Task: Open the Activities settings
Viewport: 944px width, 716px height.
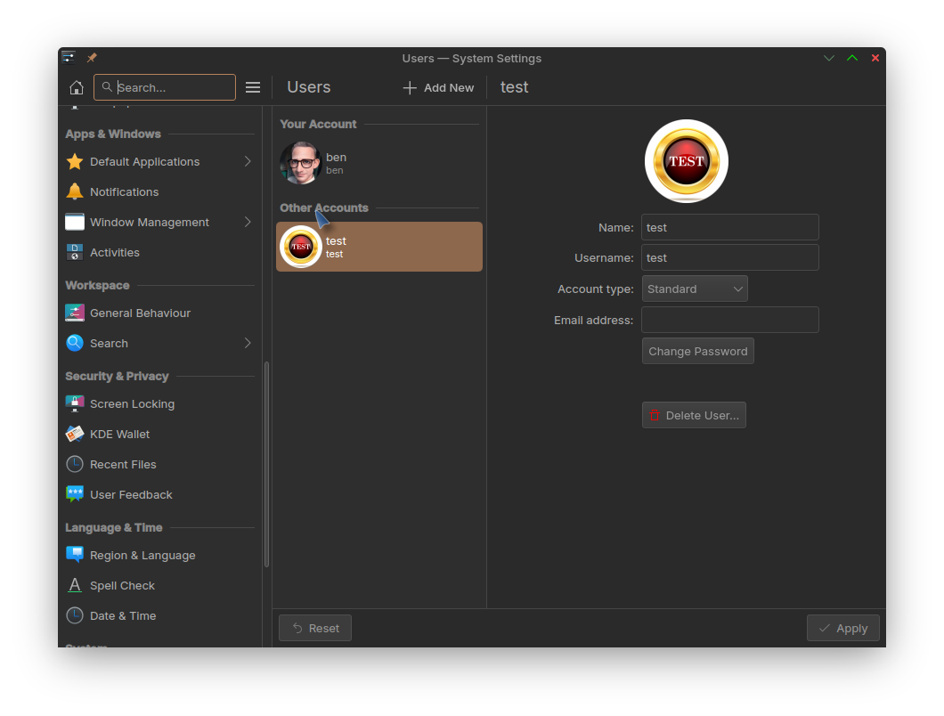Action: click(x=159, y=252)
